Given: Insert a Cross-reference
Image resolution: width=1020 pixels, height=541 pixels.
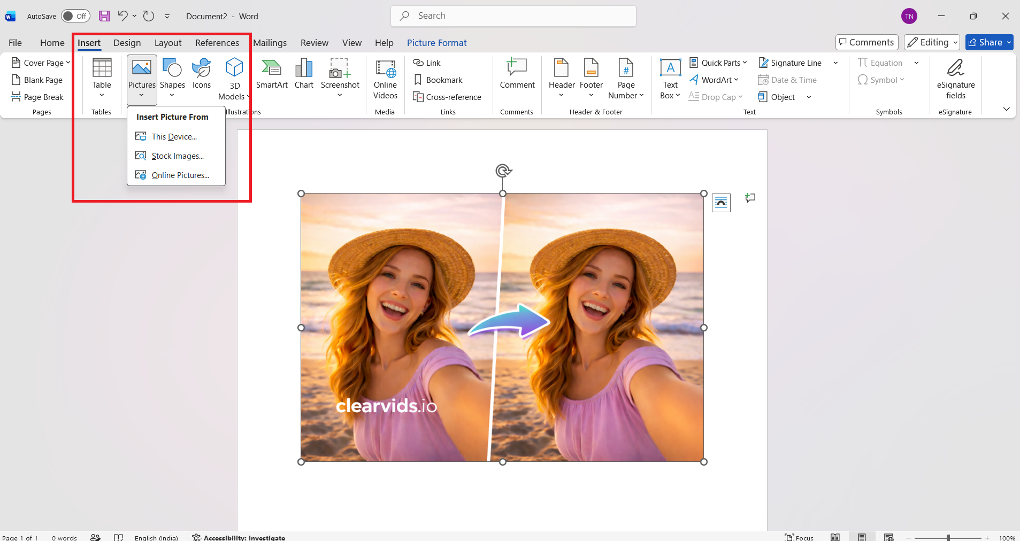Looking at the screenshot, I should pos(447,97).
